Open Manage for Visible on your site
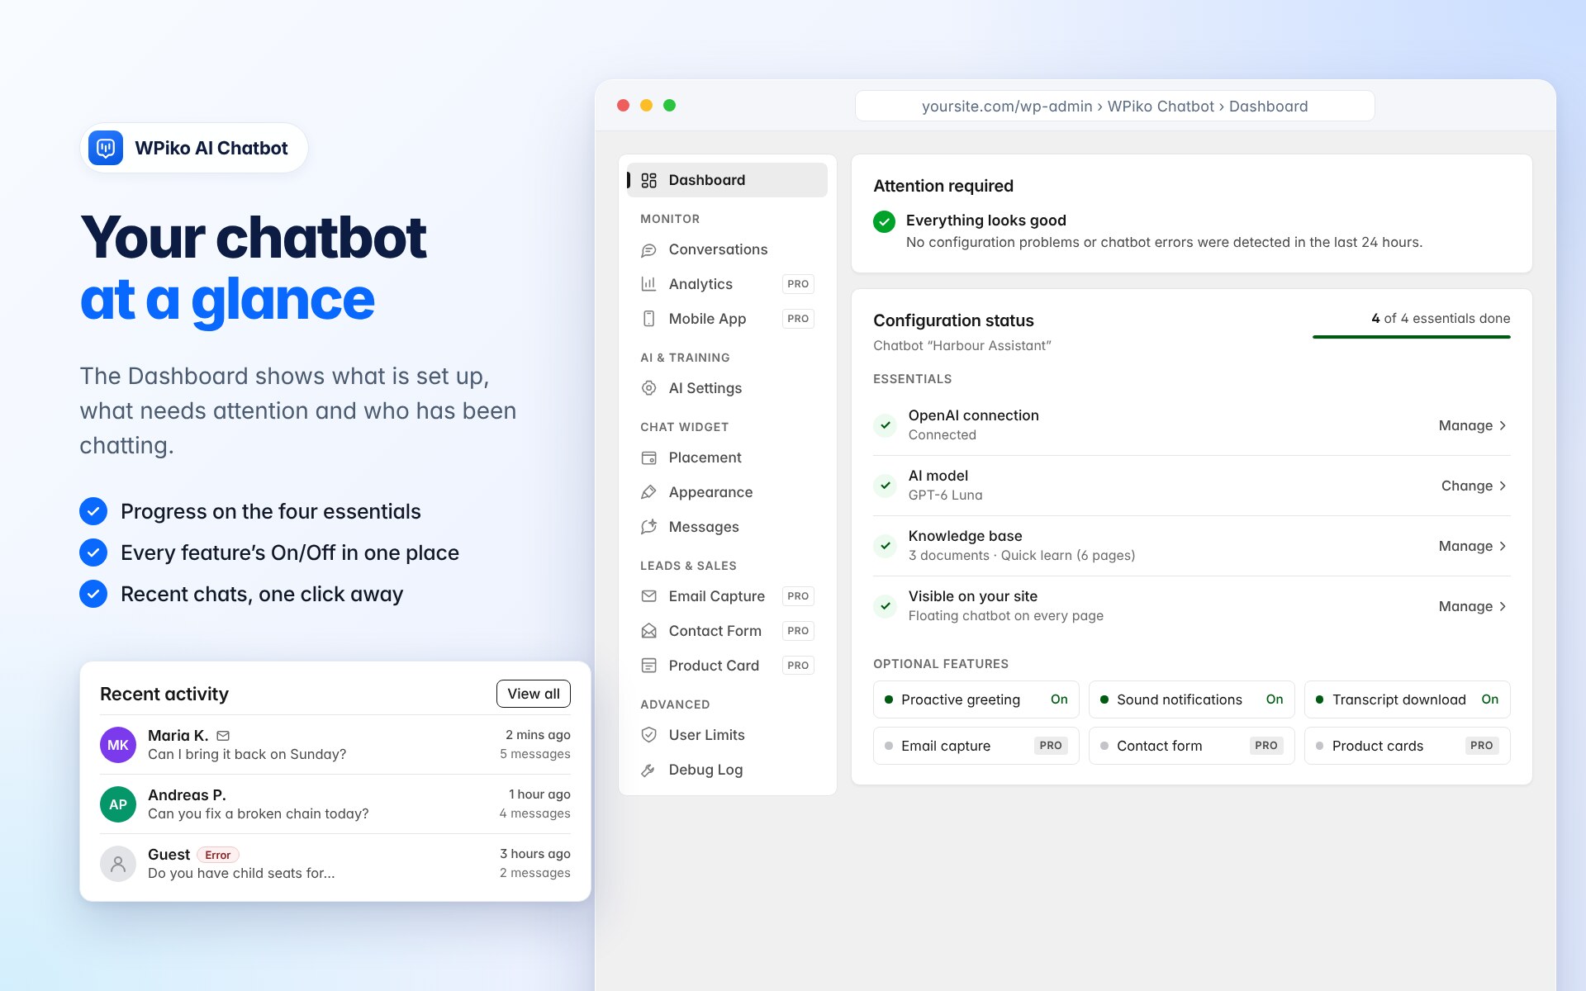Viewport: 1586px width, 991px height. coord(1473,606)
